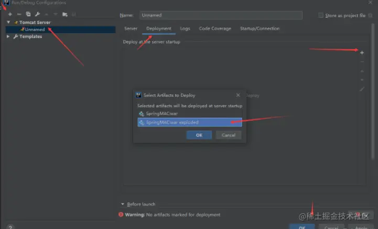Image resolution: width=378 pixels, height=229 pixels.
Task: Cancel the Select Artifacts to Deploy dialog
Action: pos(228,135)
